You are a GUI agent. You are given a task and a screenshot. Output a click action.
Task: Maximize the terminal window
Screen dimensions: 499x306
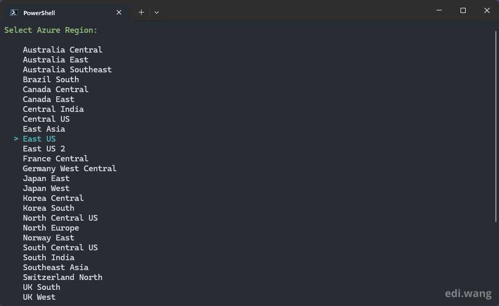pyautogui.click(x=463, y=10)
